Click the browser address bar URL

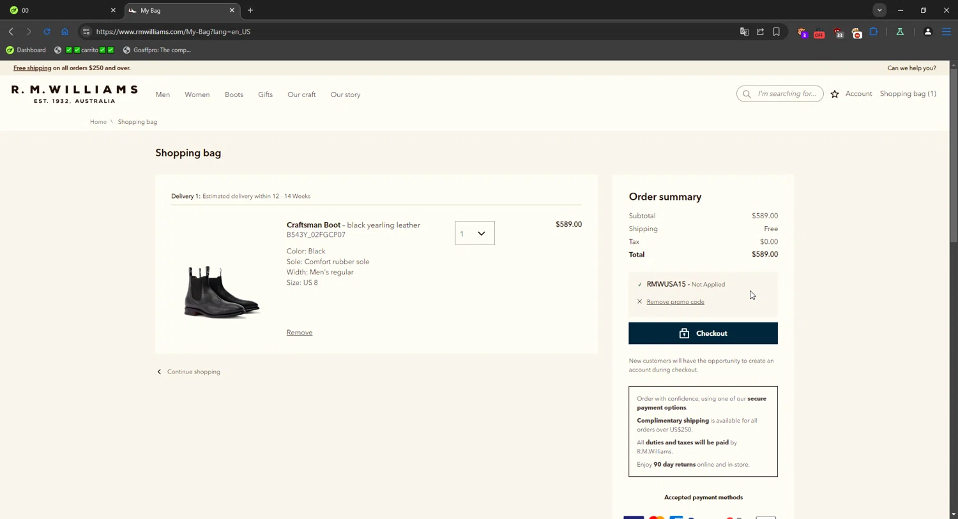pyautogui.click(x=173, y=31)
